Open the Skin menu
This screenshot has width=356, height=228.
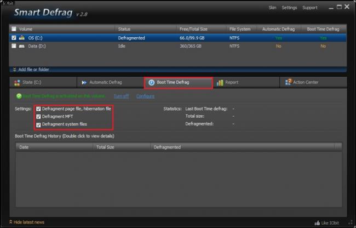point(272,8)
